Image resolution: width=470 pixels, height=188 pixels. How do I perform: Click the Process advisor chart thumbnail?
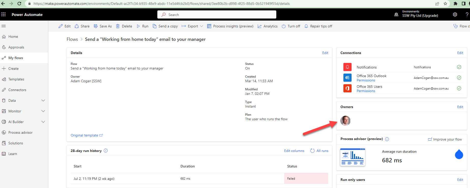353,157
